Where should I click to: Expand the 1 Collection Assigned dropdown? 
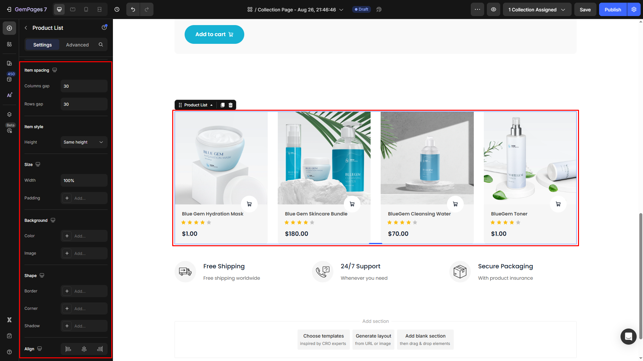click(537, 9)
